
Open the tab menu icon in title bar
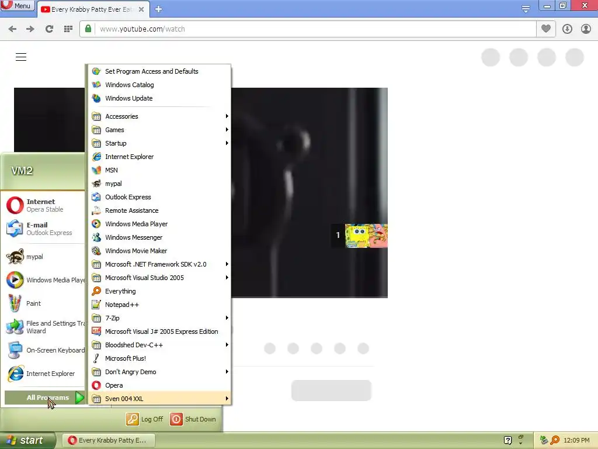tap(526, 8)
